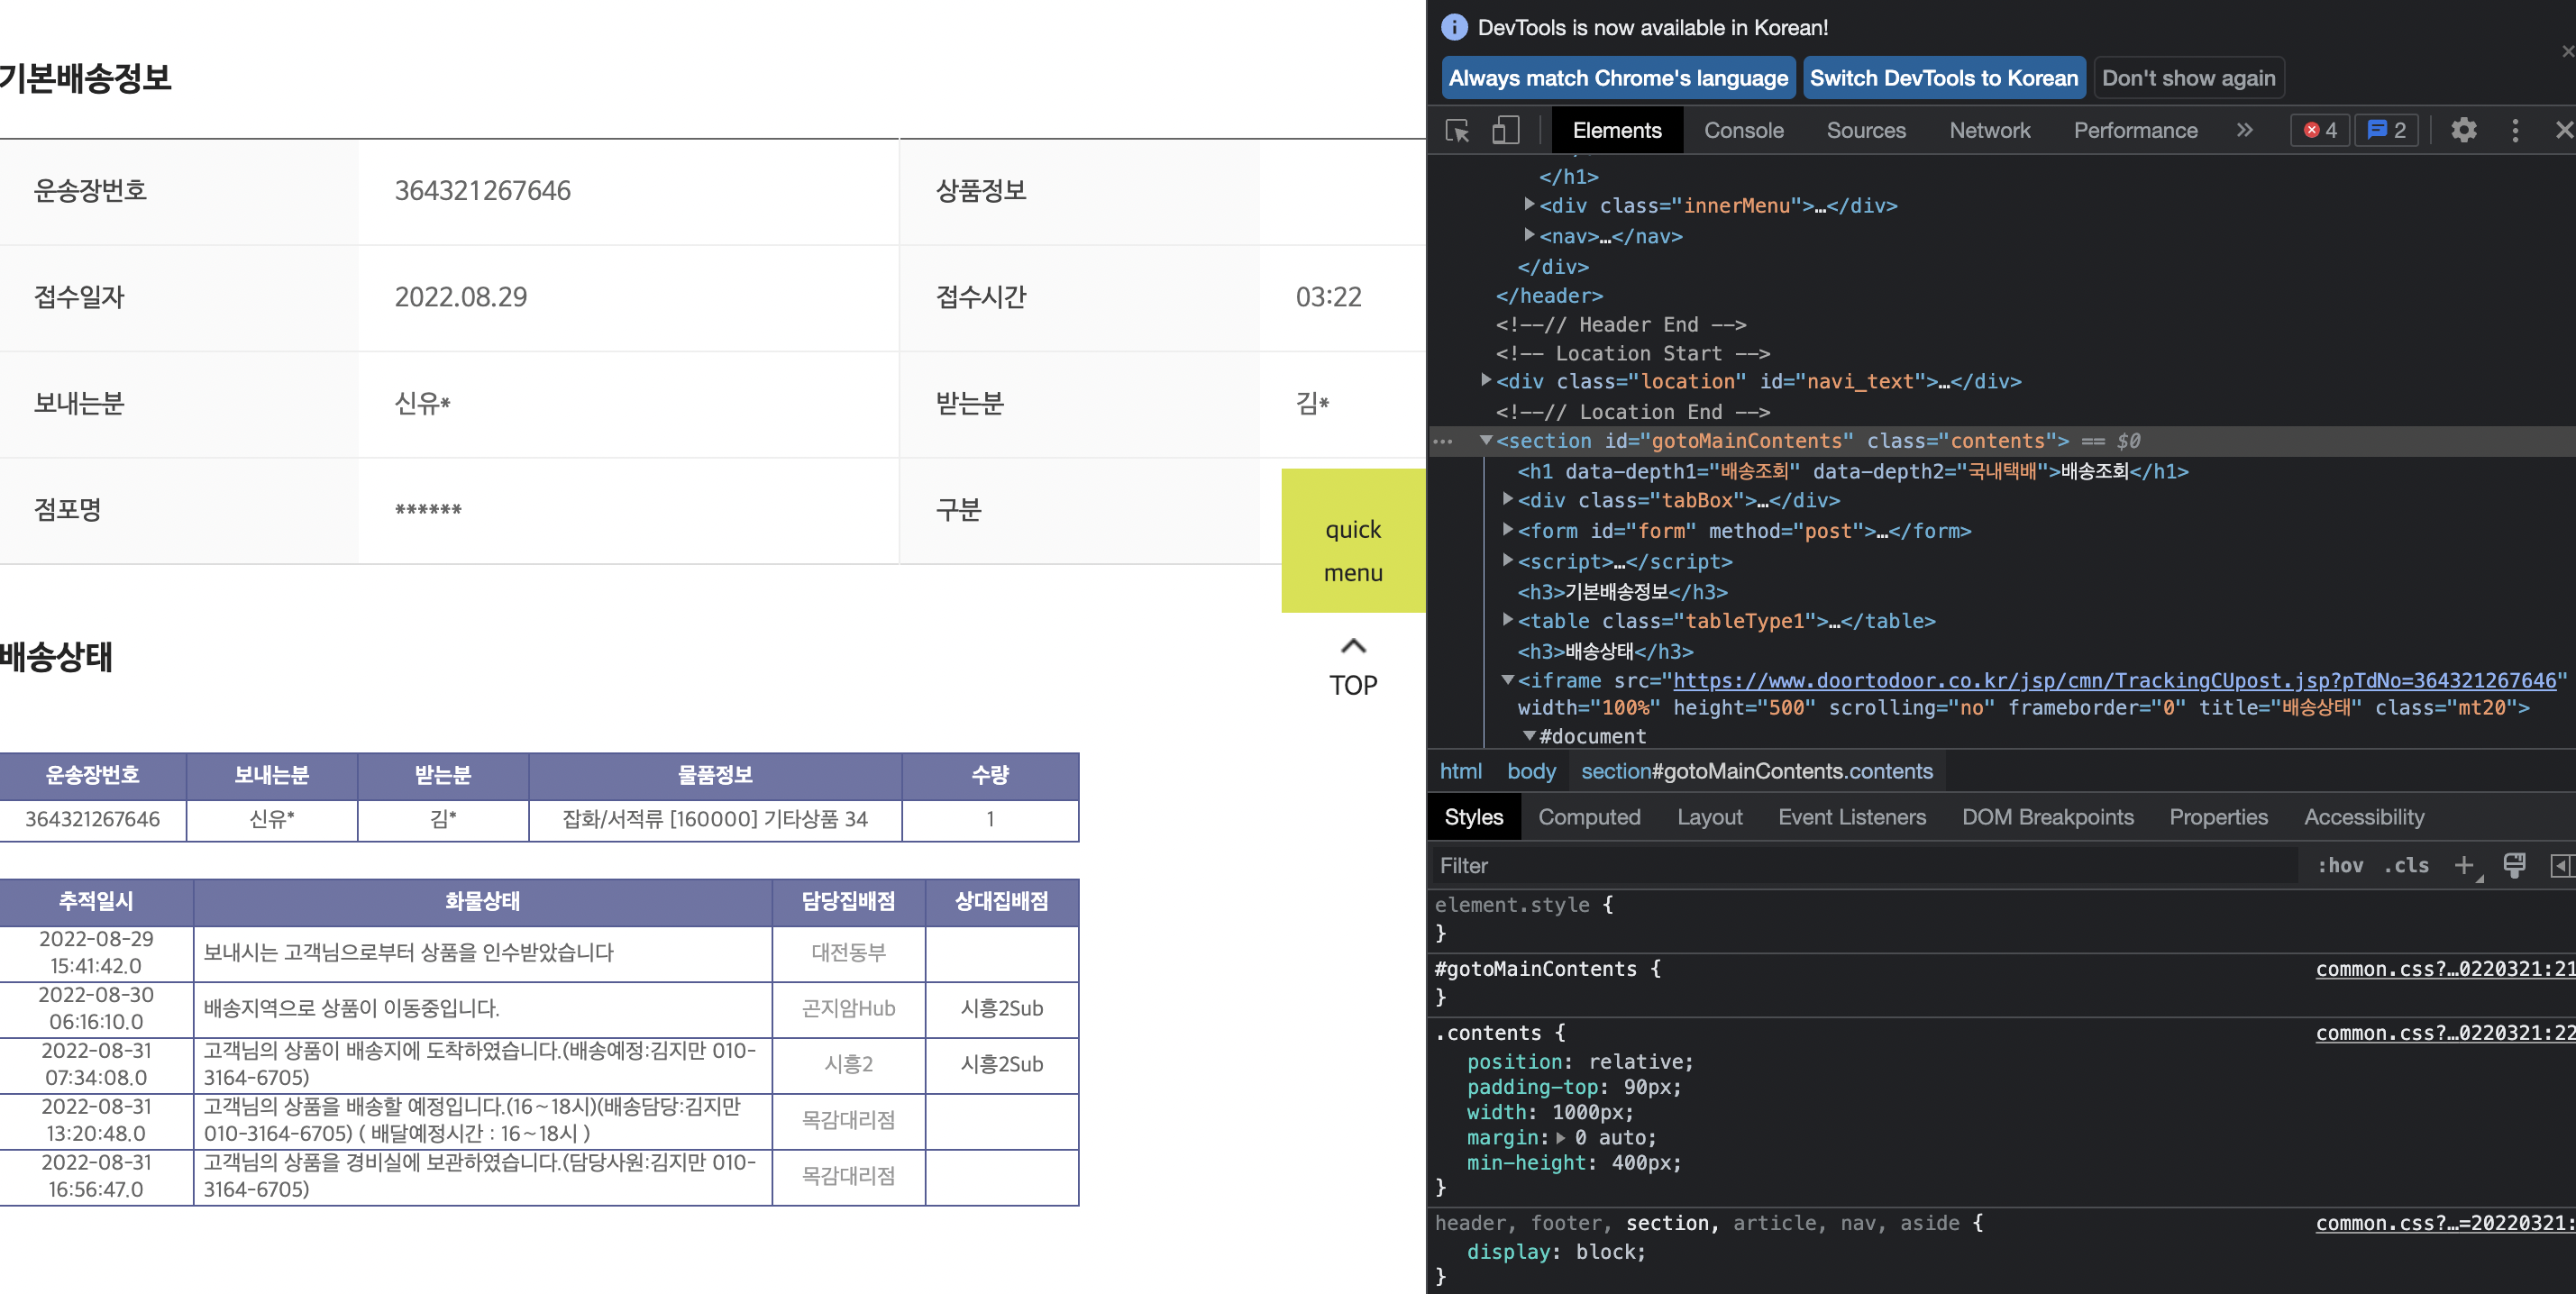2576x1294 pixels.
Task: Expand the table.tableType1 node
Action: (x=1508, y=620)
